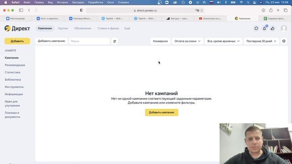The image size is (292, 164).
Task: Open a new tab with plus icon
Action: click(278, 10)
